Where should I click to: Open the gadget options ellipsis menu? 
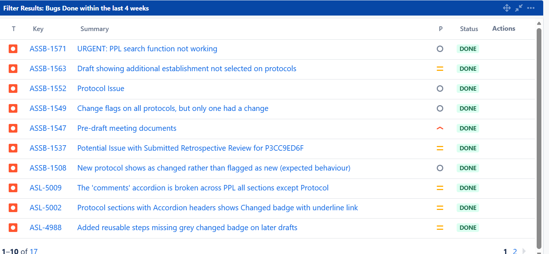pyautogui.click(x=531, y=8)
